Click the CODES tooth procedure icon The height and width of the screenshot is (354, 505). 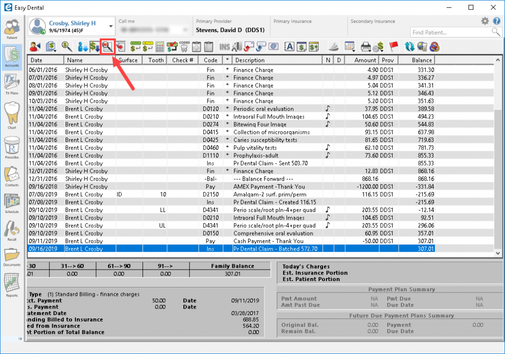(184, 47)
